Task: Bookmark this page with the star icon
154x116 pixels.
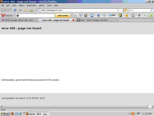Action: click(x=118, y=10)
